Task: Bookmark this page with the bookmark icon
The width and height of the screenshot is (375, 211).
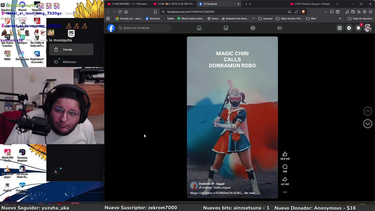Action: point(155,12)
